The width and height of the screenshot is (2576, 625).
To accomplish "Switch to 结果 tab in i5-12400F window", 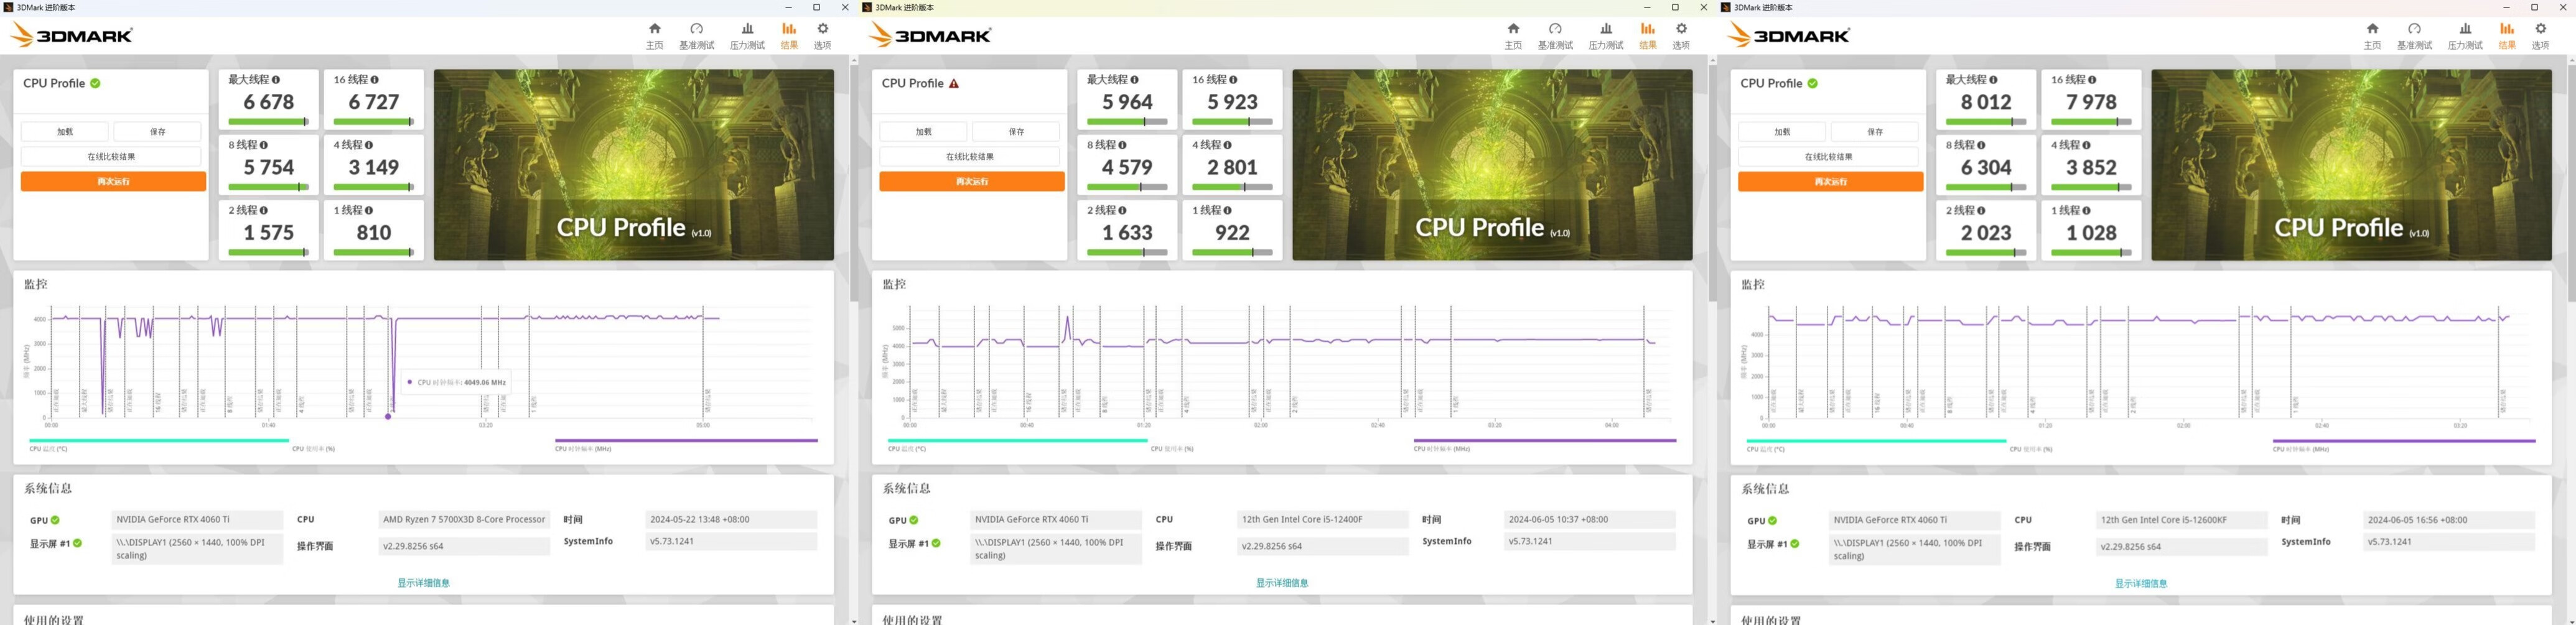I will pos(1648,35).
